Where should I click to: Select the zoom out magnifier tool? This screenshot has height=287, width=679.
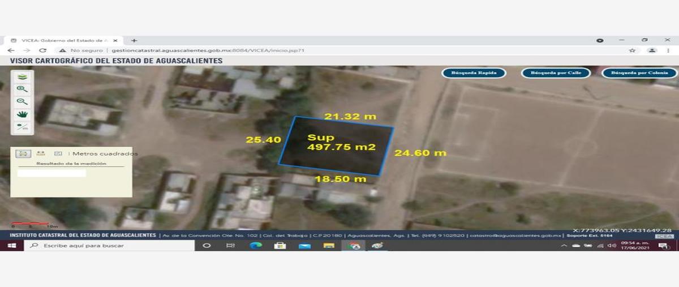(22, 102)
